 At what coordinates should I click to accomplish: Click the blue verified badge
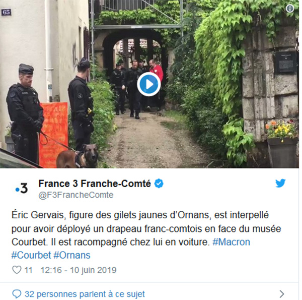[x=159, y=184]
